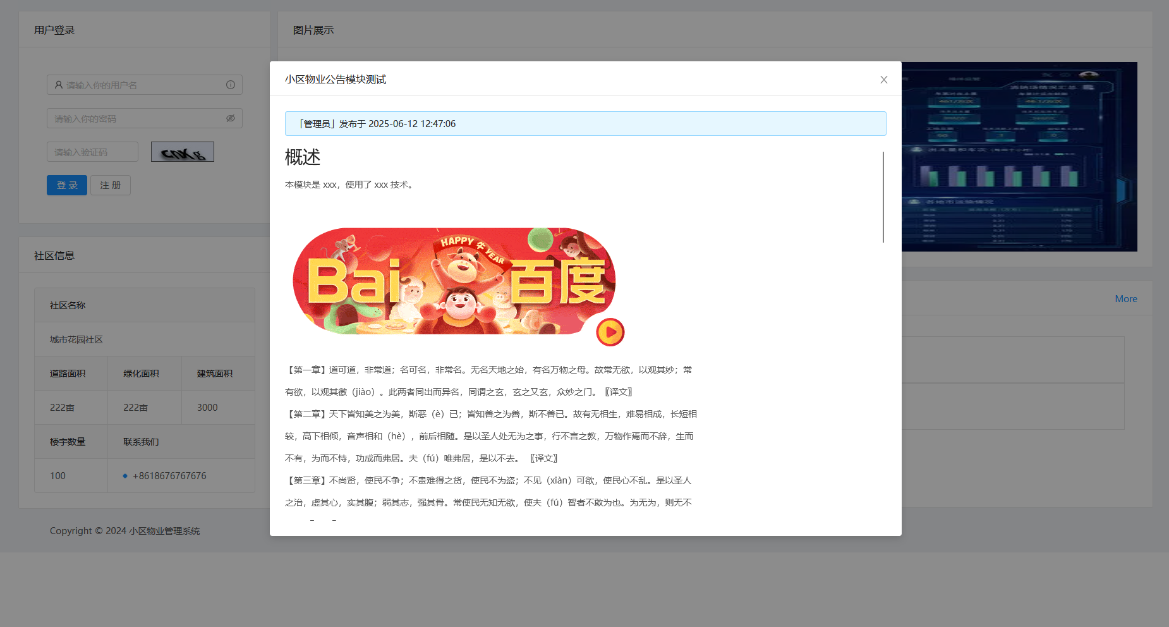
Task: Click the 道路面积 header cell
Action: pos(71,374)
